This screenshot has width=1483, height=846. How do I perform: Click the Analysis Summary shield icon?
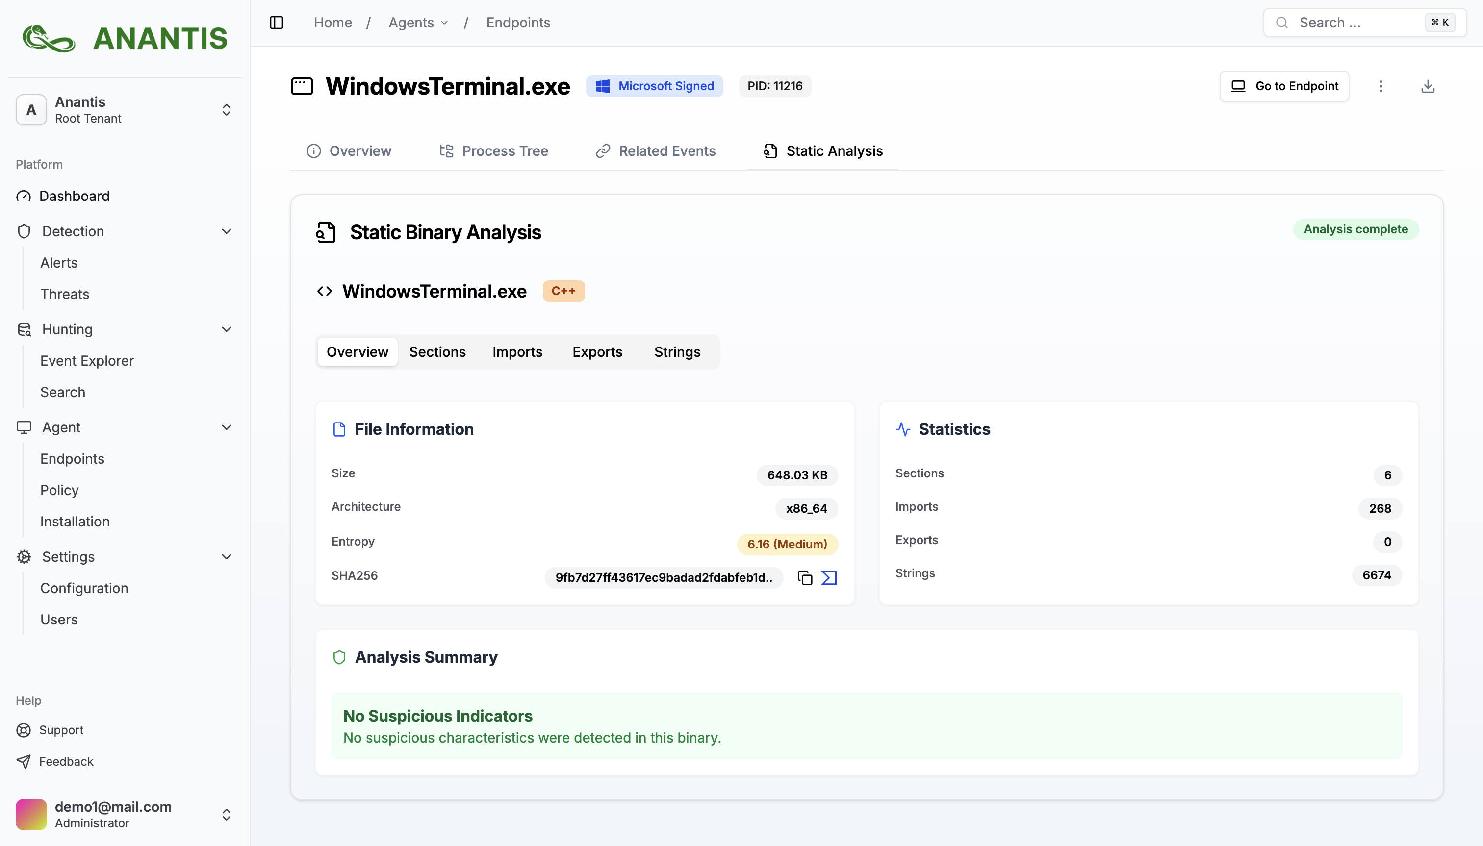tap(339, 657)
